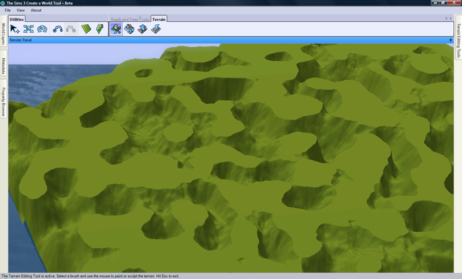Viewport: 462px width, 279px height.
Task: Select the arrow select tool in Utilities
Action: click(x=15, y=29)
